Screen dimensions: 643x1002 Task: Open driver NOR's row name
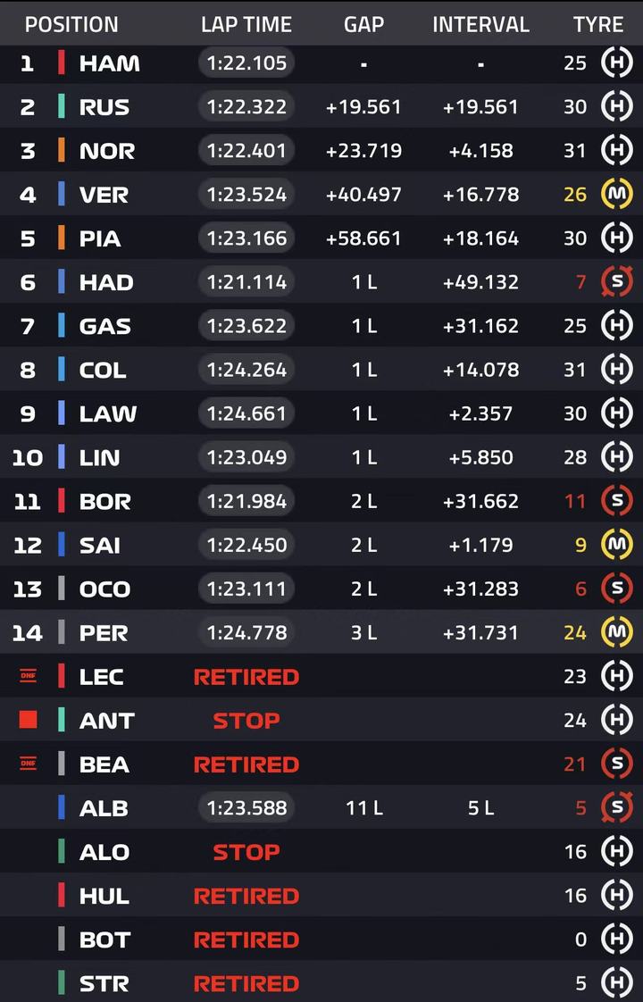[107, 152]
